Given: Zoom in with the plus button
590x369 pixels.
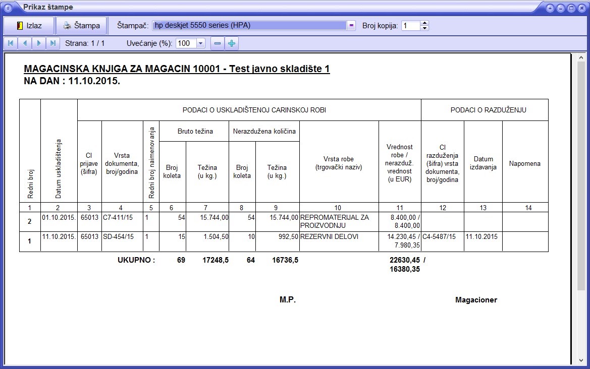Looking at the screenshot, I should (232, 43).
